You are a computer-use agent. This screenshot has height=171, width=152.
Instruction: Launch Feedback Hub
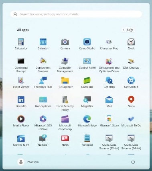coord(43,82)
